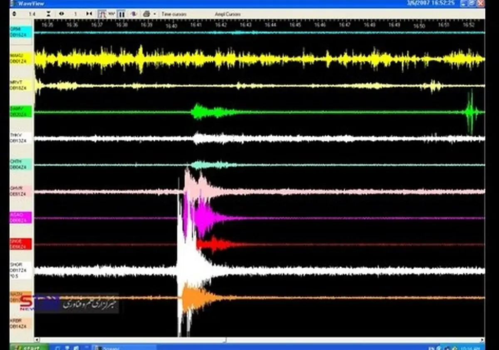Select the teal DB04Z4 channel label
Screen dimensions: 499x350
[21, 165]
